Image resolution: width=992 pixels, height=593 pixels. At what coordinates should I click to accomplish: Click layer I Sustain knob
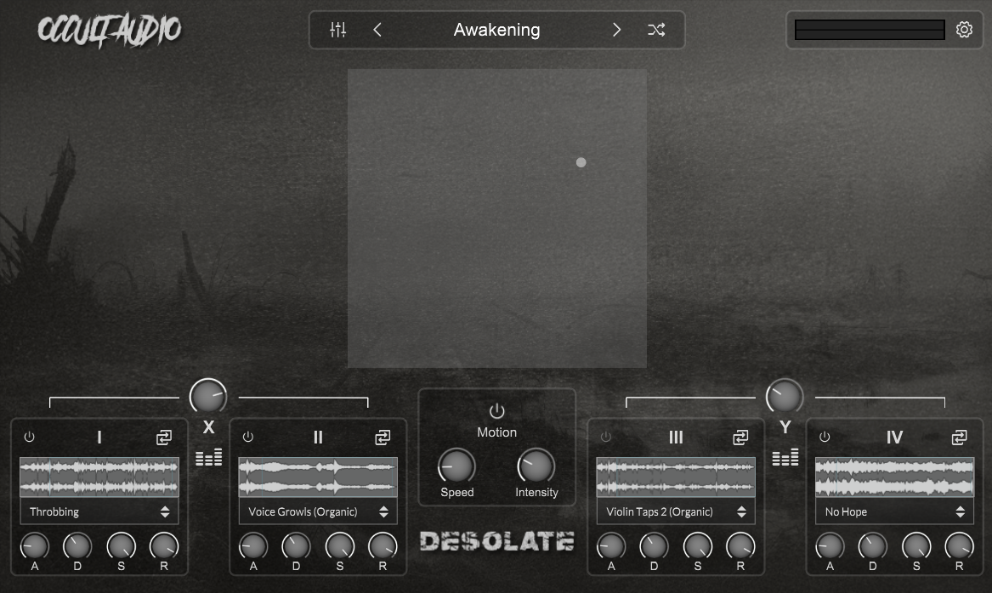tap(121, 546)
